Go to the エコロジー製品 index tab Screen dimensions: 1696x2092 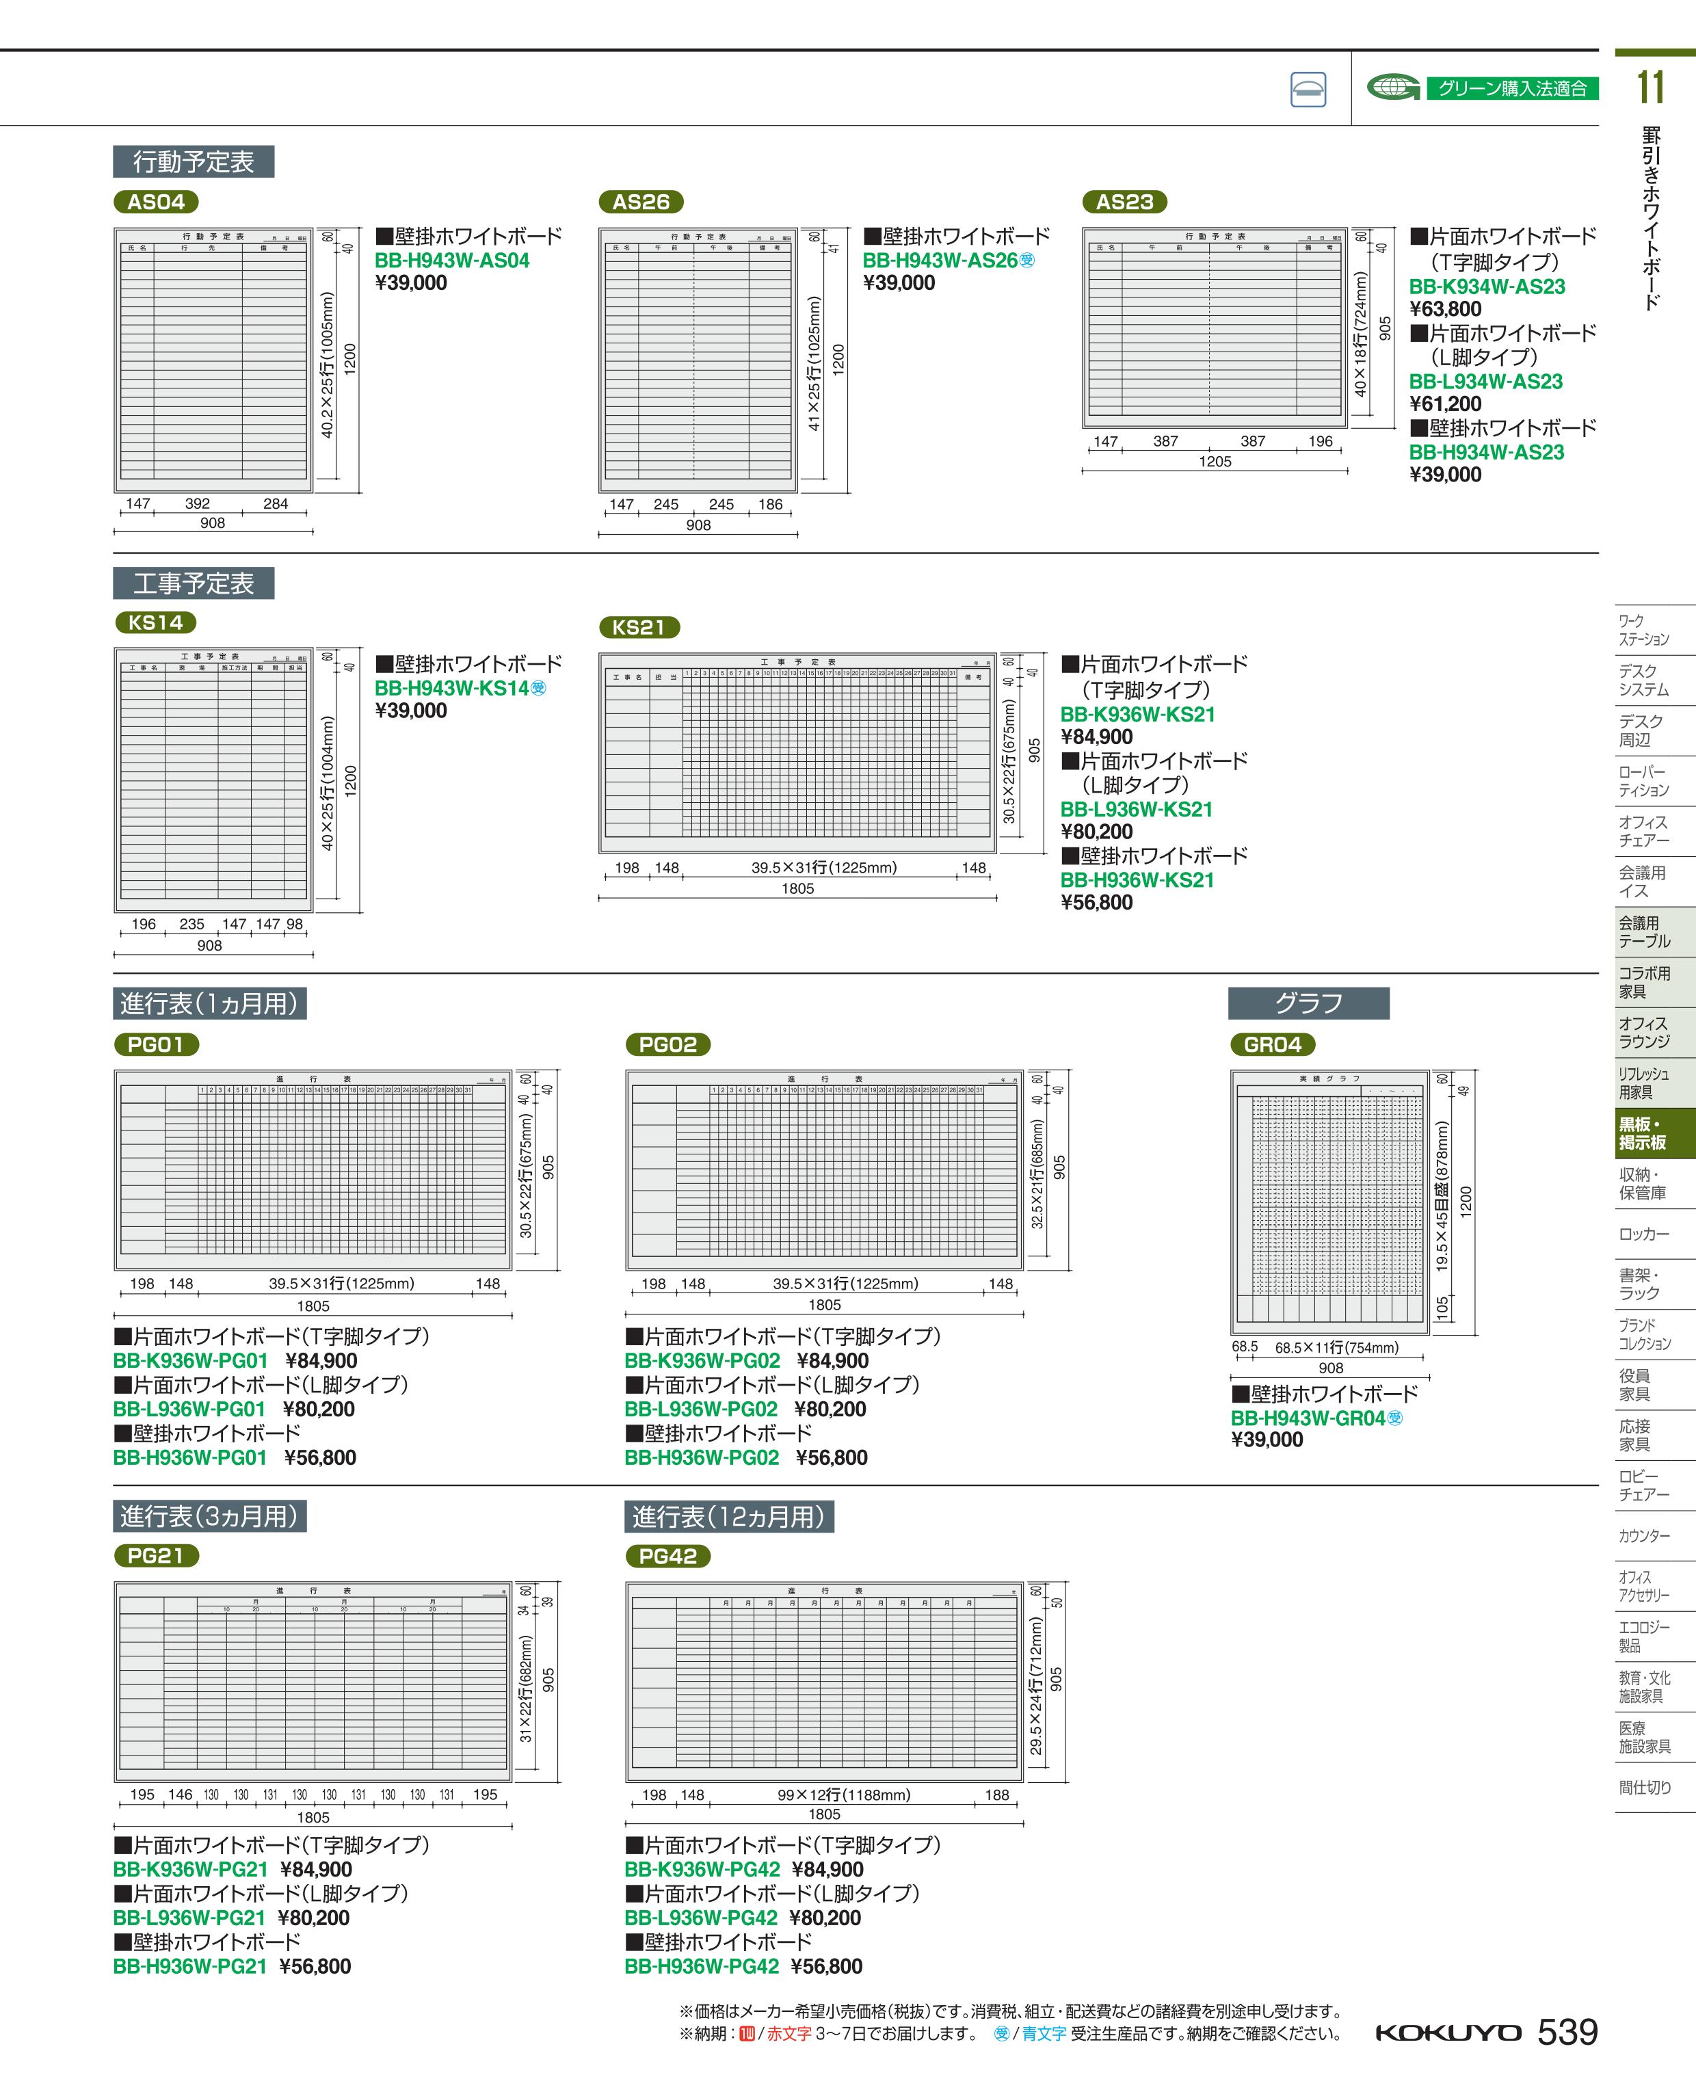click(x=1655, y=1637)
